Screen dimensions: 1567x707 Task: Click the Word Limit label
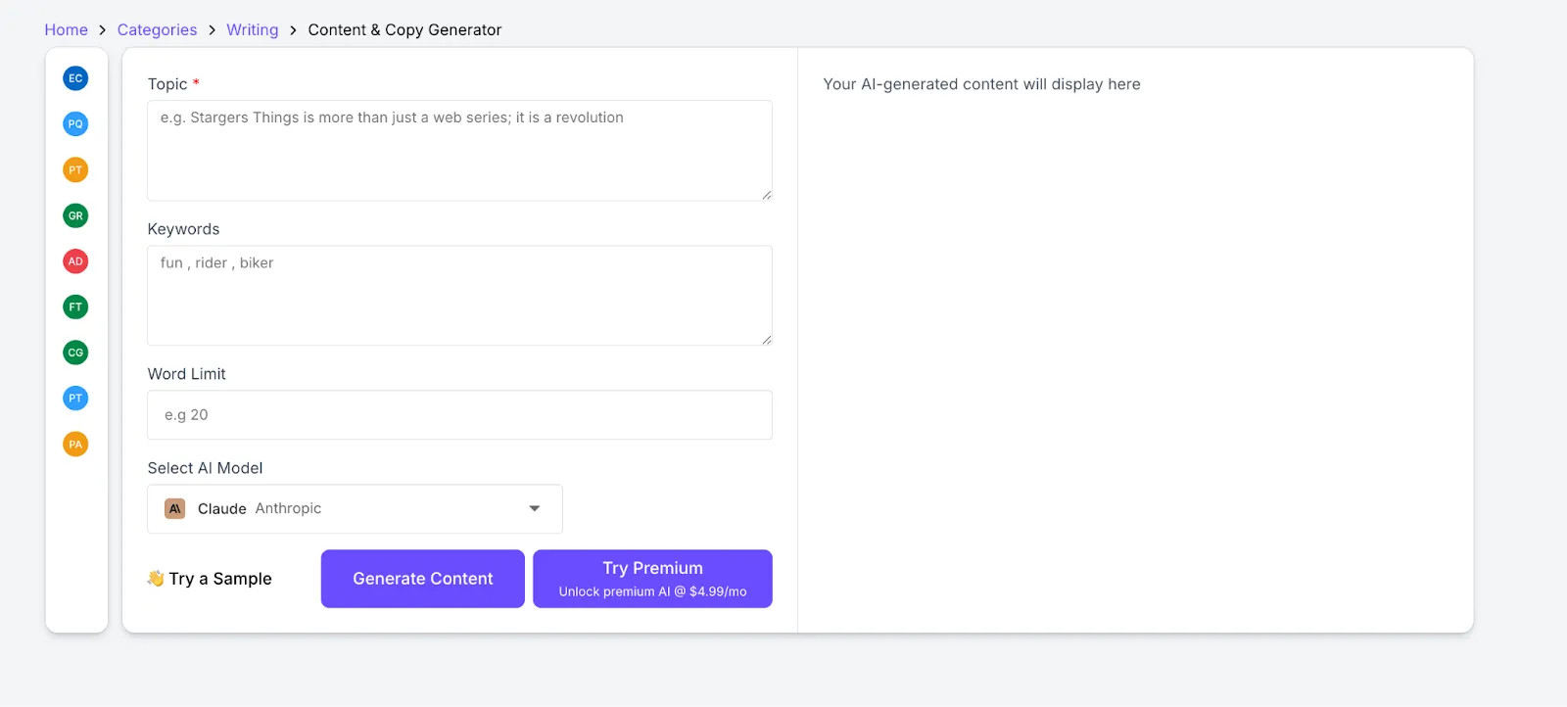186,374
